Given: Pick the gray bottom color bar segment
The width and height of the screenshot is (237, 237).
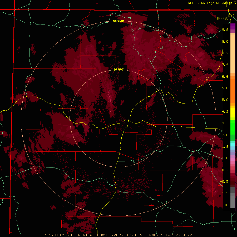Looking at the screenshot, I should 233,201.
